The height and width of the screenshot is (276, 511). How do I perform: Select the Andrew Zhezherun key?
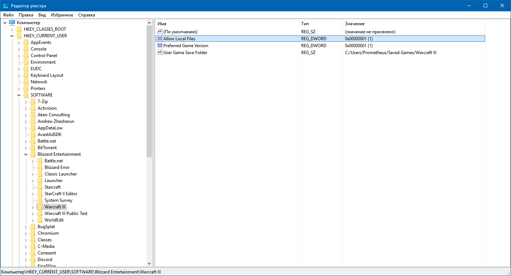(56, 121)
